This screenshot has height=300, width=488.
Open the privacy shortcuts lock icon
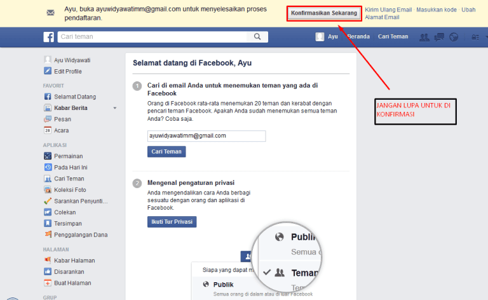(x=475, y=37)
